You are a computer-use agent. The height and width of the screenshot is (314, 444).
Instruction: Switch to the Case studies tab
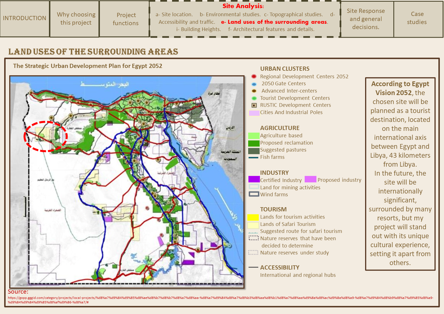[x=417, y=18]
